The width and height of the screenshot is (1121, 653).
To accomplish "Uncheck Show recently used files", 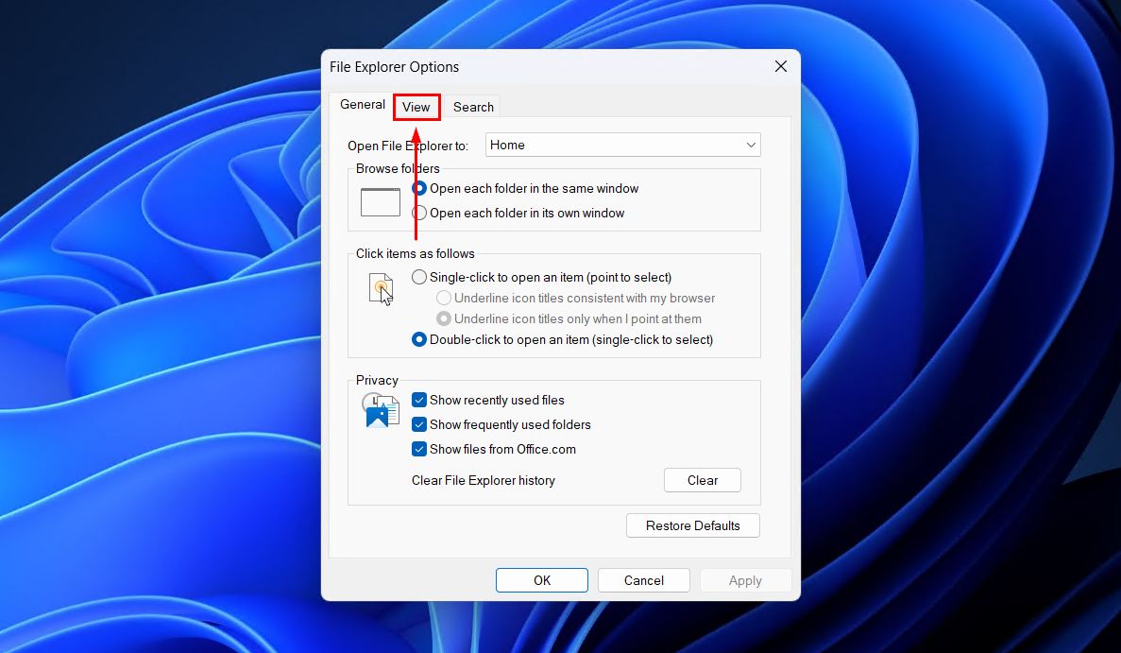I will click(419, 400).
